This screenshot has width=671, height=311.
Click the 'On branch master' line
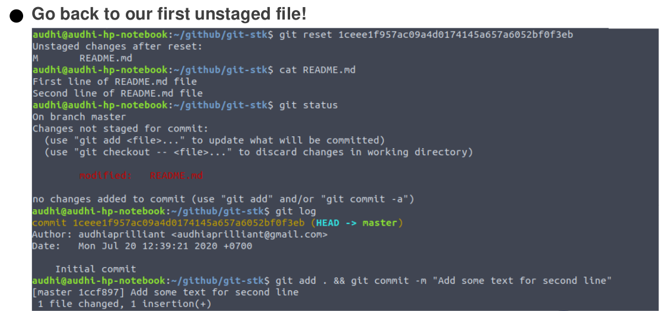79,117
